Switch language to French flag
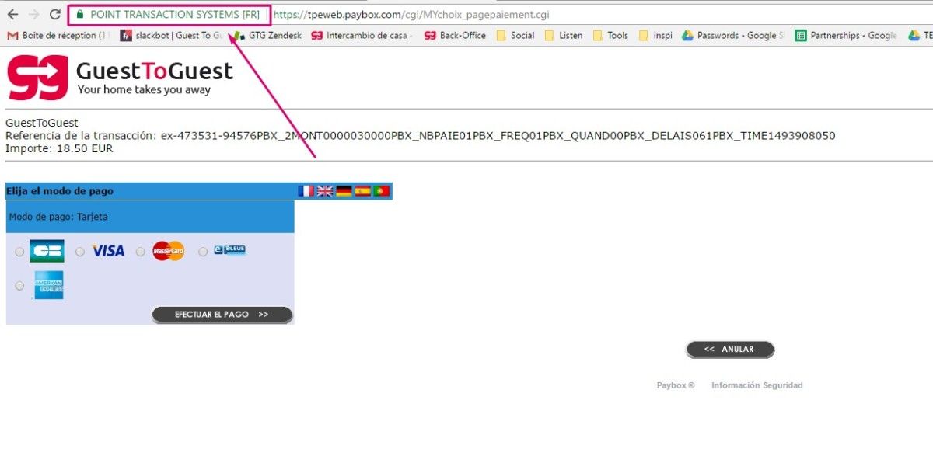 coord(306,191)
